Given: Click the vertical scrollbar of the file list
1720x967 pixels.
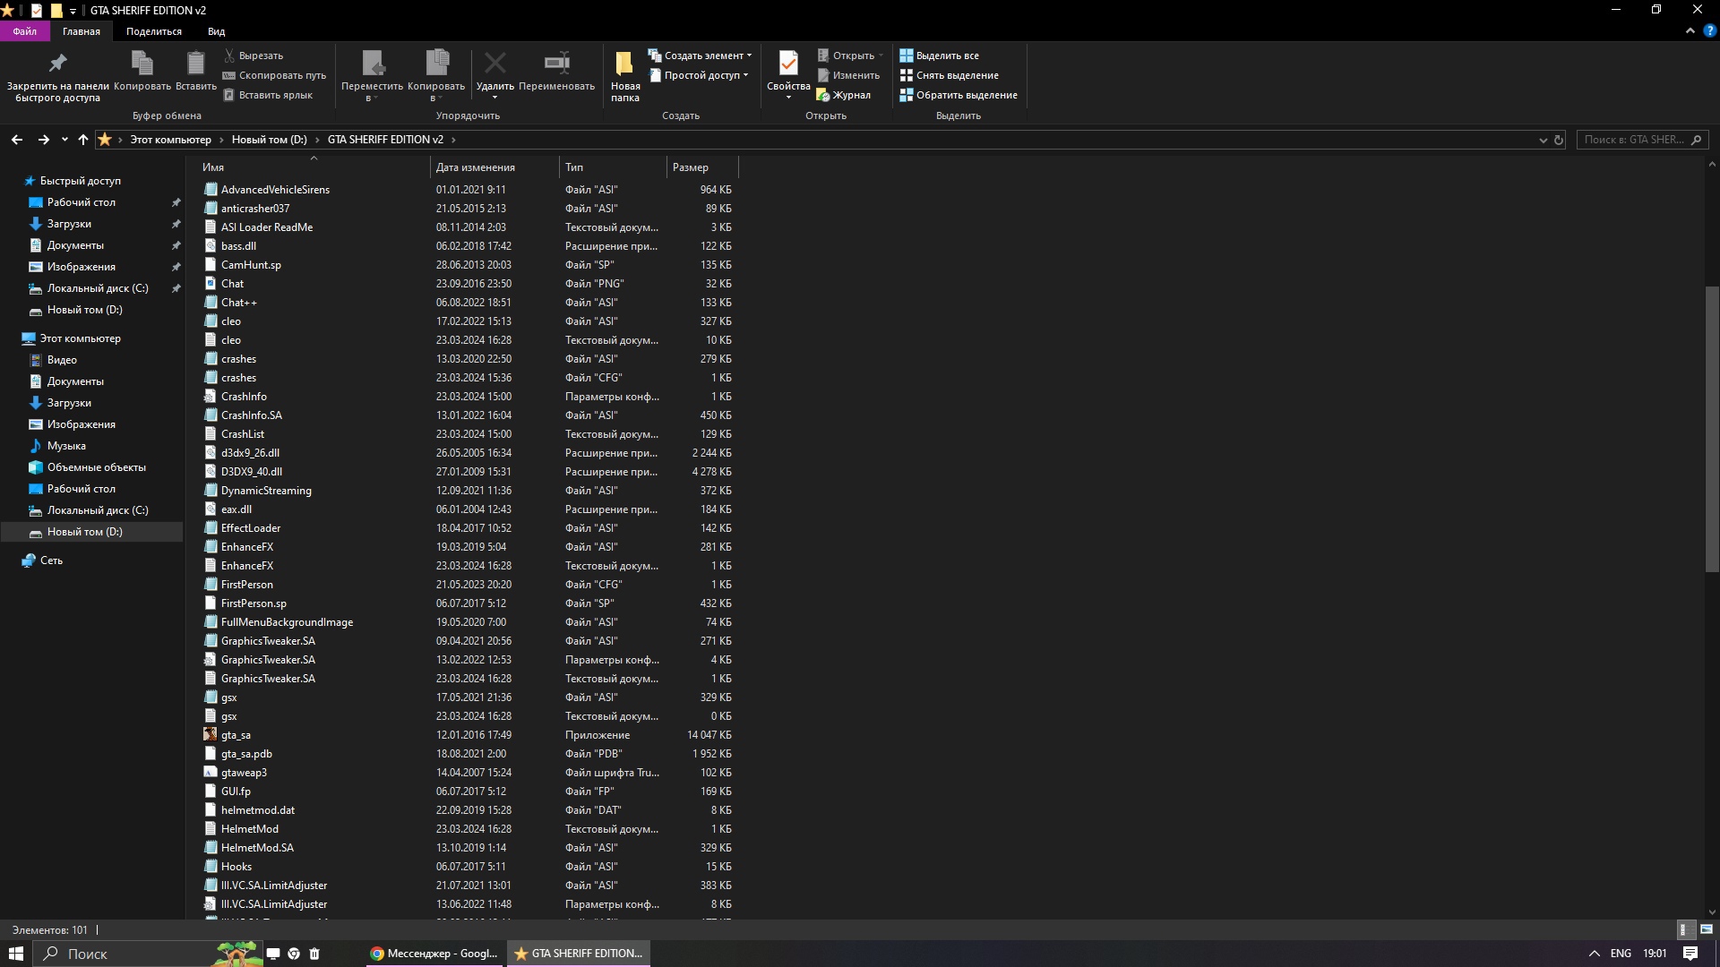Looking at the screenshot, I should point(1712,430).
